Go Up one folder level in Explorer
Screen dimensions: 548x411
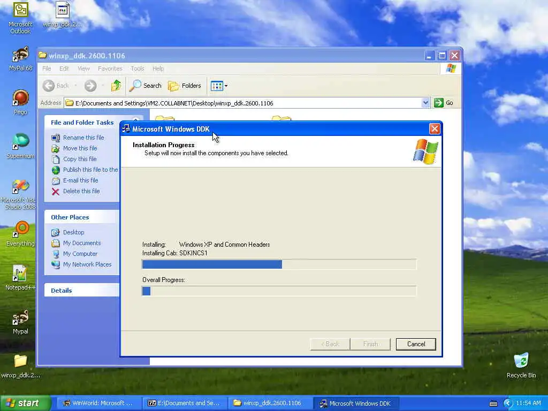pyautogui.click(x=116, y=86)
